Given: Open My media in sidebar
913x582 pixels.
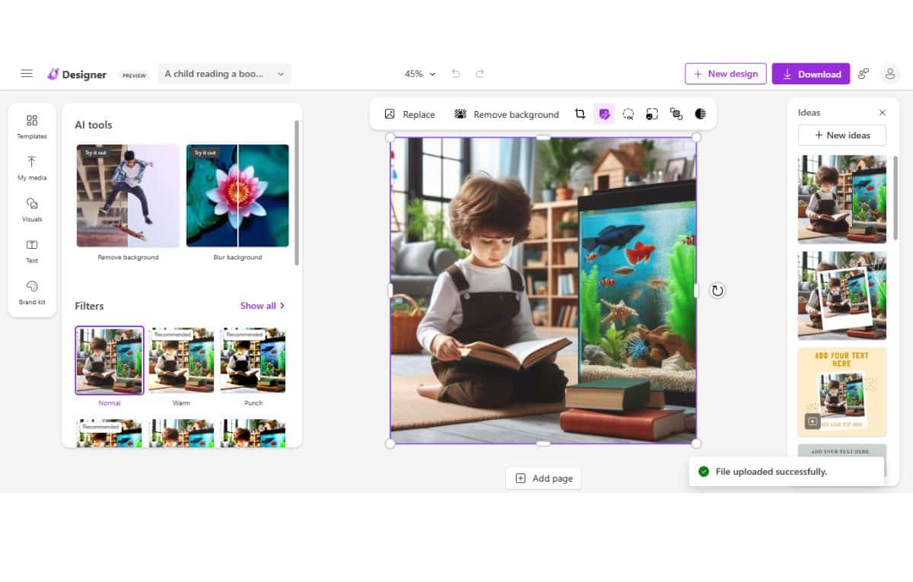Looking at the screenshot, I should (32, 168).
